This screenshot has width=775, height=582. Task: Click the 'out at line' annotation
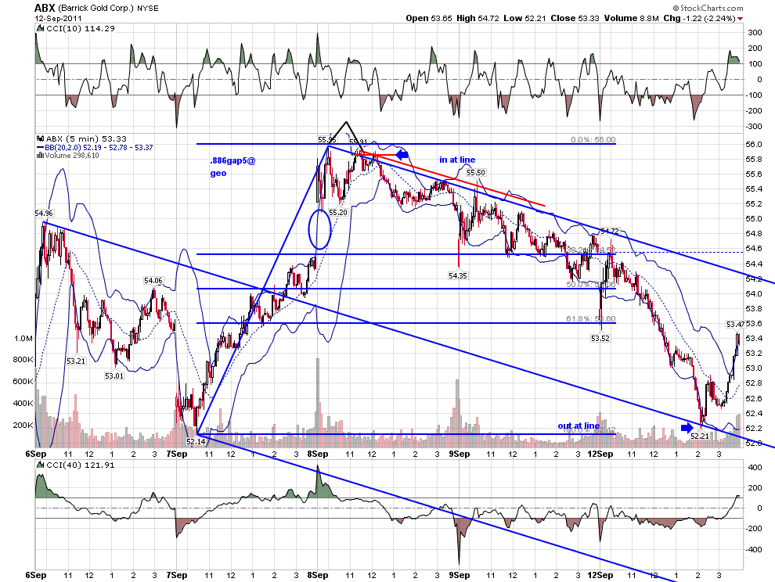click(x=579, y=426)
